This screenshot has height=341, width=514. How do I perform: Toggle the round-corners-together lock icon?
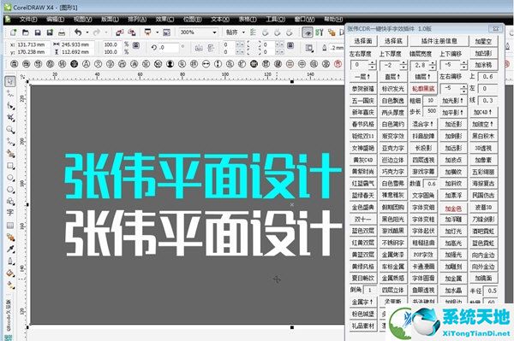click(290, 45)
